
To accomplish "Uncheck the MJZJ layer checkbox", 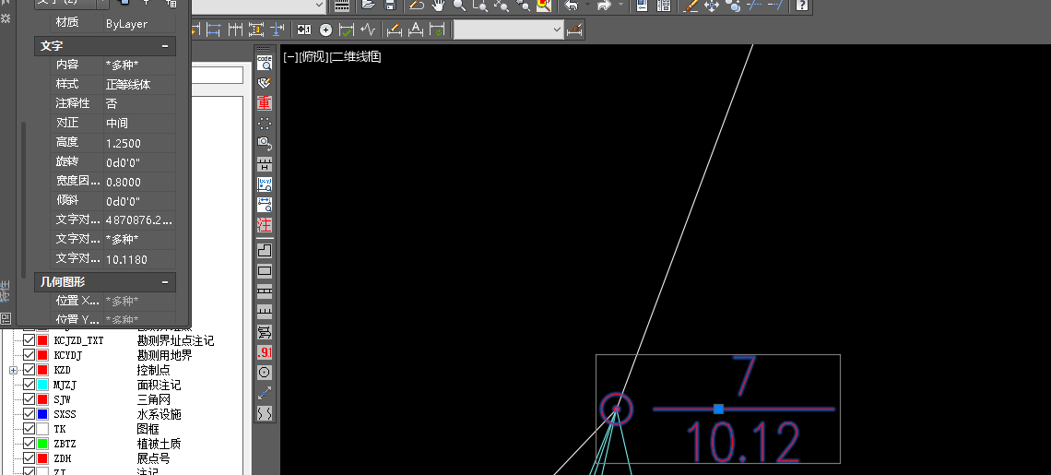I will click(x=29, y=385).
